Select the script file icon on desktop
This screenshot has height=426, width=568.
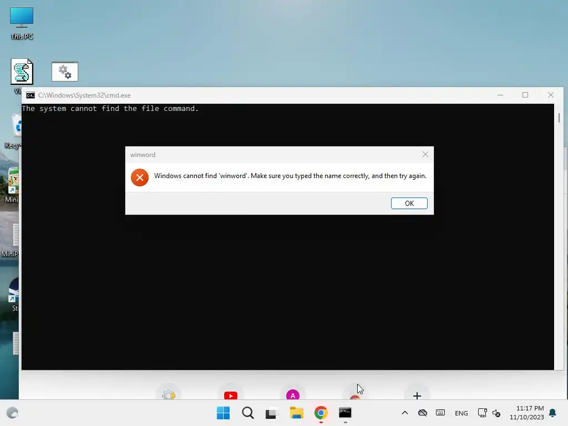click(x=22, y=72)
